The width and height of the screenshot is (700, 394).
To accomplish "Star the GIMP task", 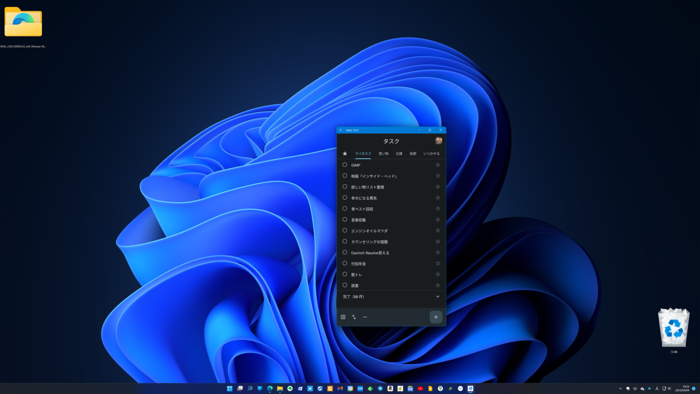I will (437, 165).
